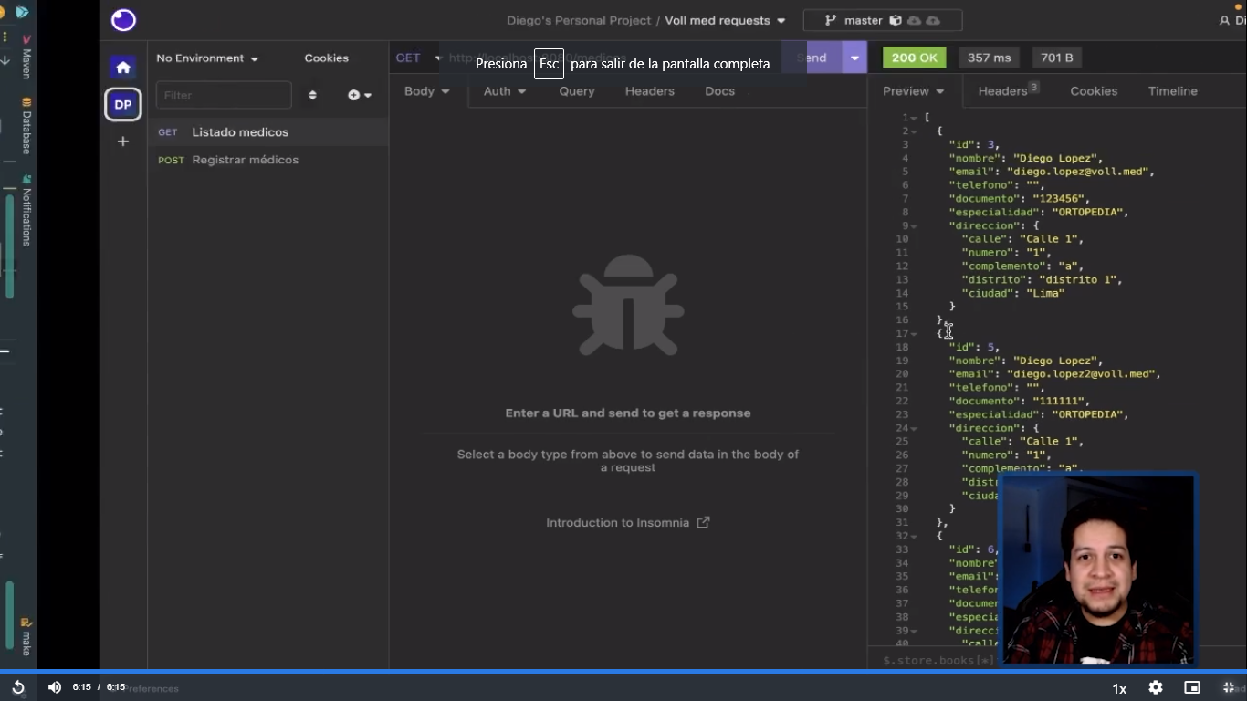
Task: Exit fullscreen video mode
Action: (x=1229, y=687)
